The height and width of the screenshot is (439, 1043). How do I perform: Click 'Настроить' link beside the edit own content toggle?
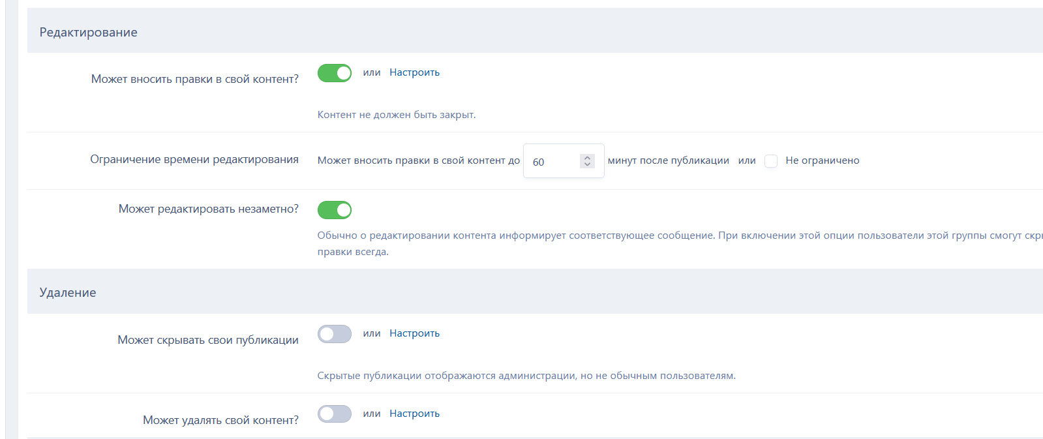(414, 72)
